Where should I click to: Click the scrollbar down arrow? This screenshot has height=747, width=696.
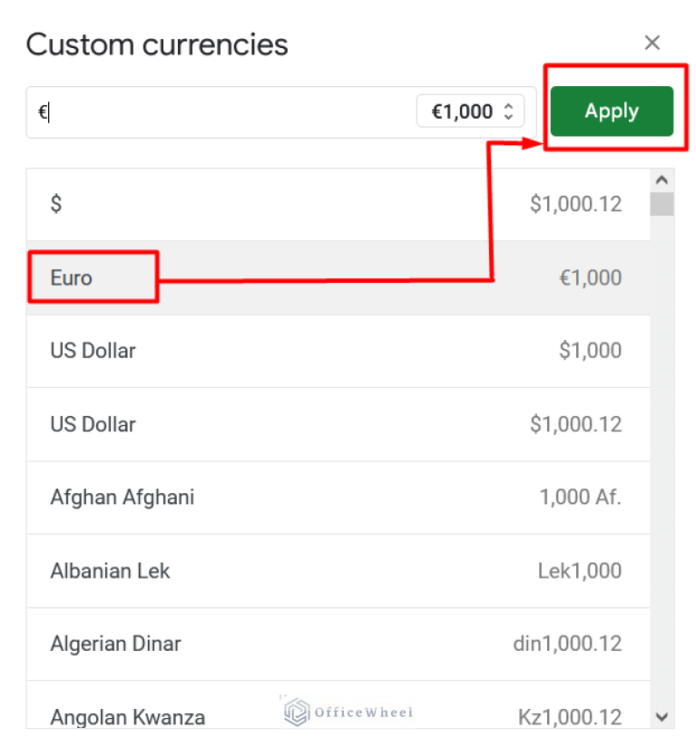point(662,716)
